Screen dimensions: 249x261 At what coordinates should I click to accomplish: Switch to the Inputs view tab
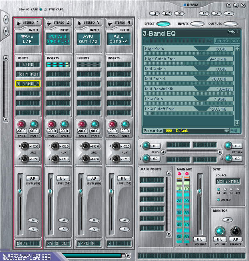(x=197, y=24)
